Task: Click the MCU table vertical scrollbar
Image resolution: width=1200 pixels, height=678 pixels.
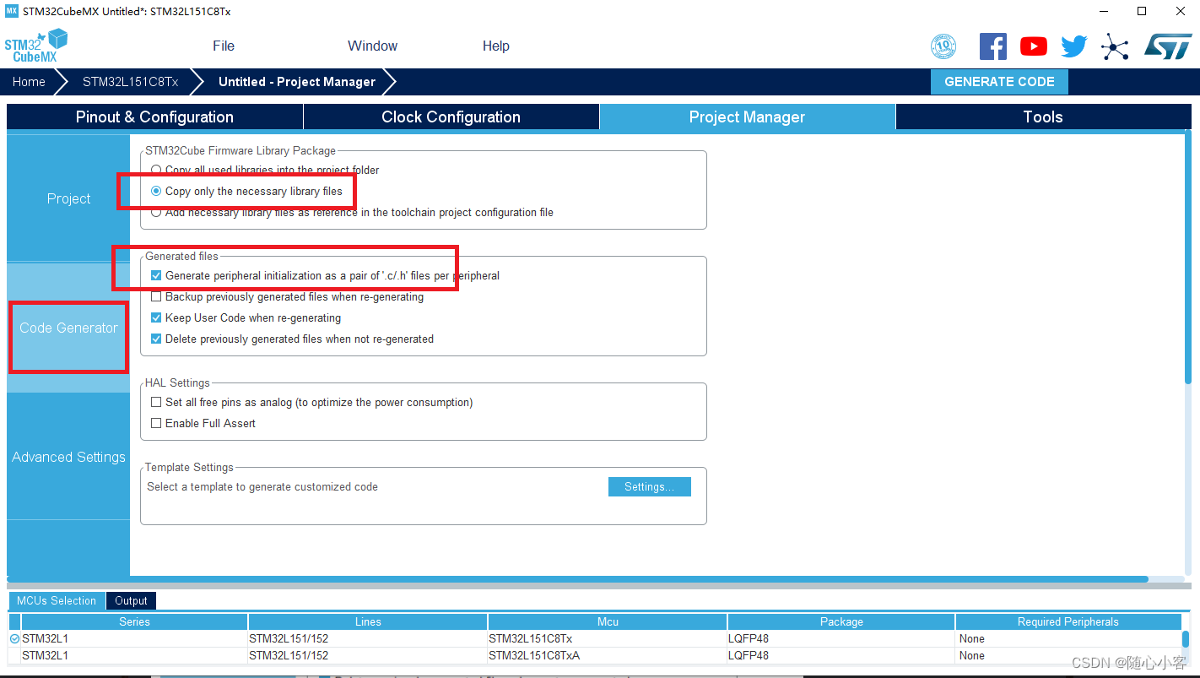Action: click(x=1186, y=639)
